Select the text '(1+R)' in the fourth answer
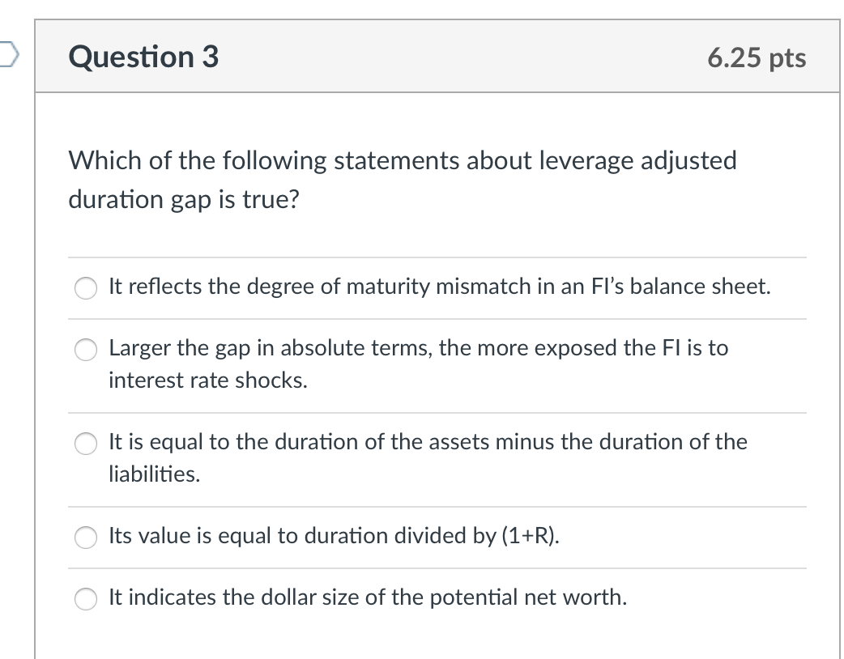 527,536
